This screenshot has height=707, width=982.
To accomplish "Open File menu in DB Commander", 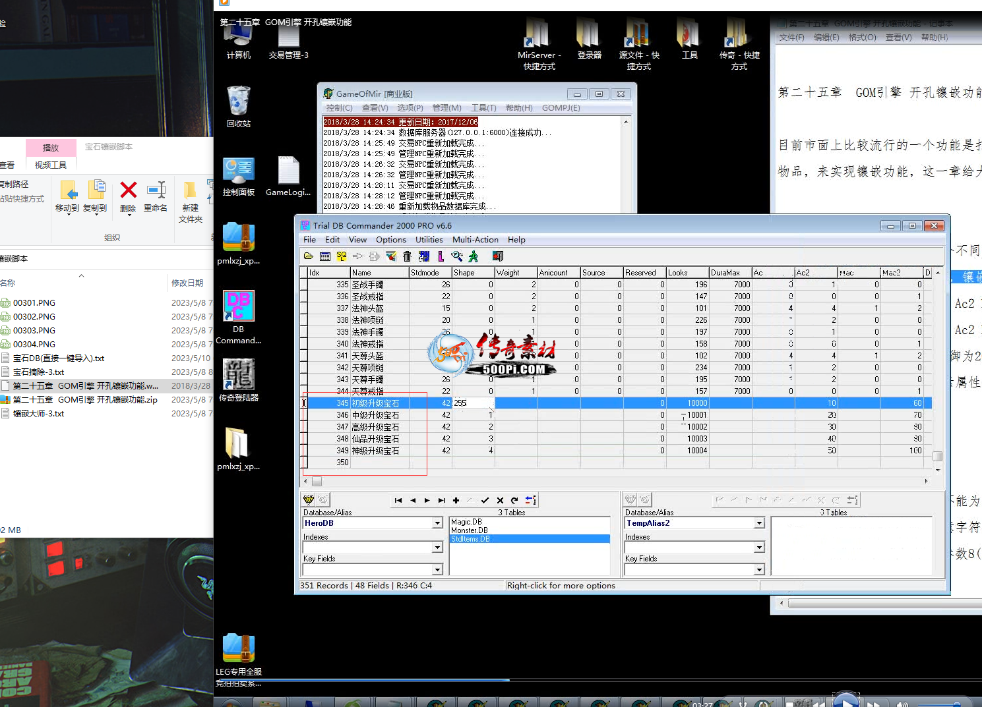I will (309, 240).
